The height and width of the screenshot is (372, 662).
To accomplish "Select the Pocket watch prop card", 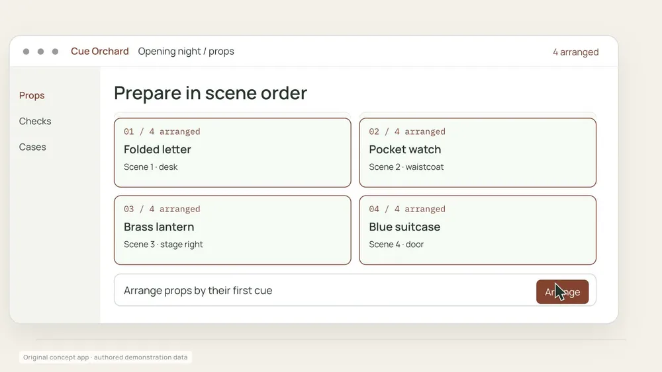I will coord(477,153).
